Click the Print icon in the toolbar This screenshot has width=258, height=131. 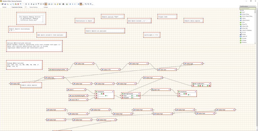click(x=49, y=4)
